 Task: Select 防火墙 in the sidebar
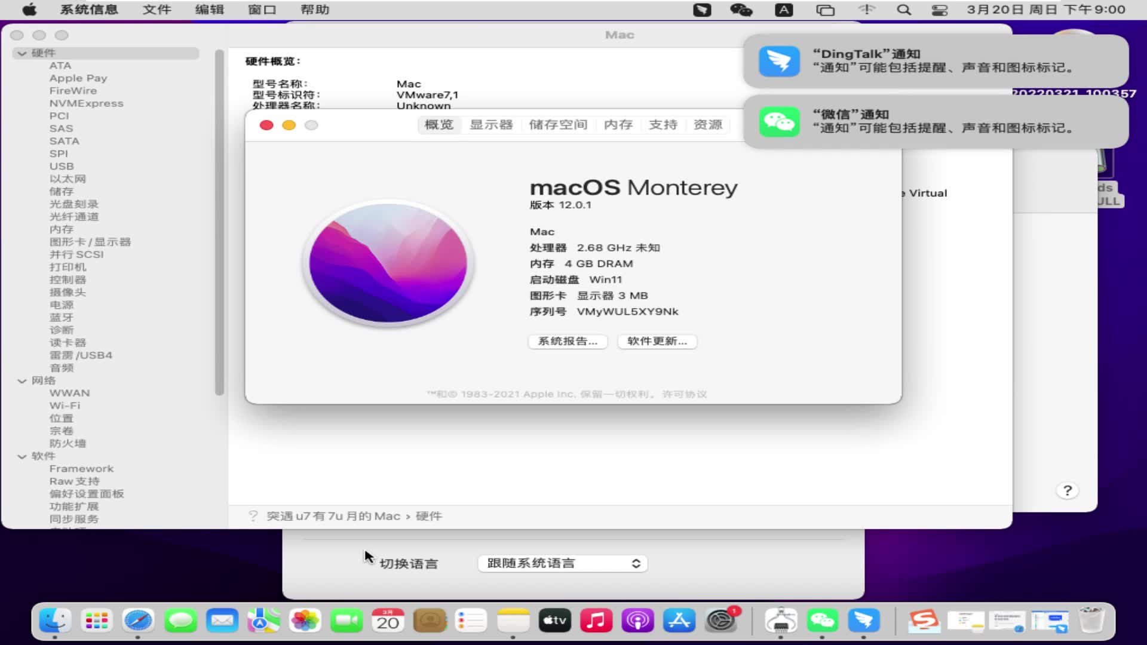tap(68, 443)
